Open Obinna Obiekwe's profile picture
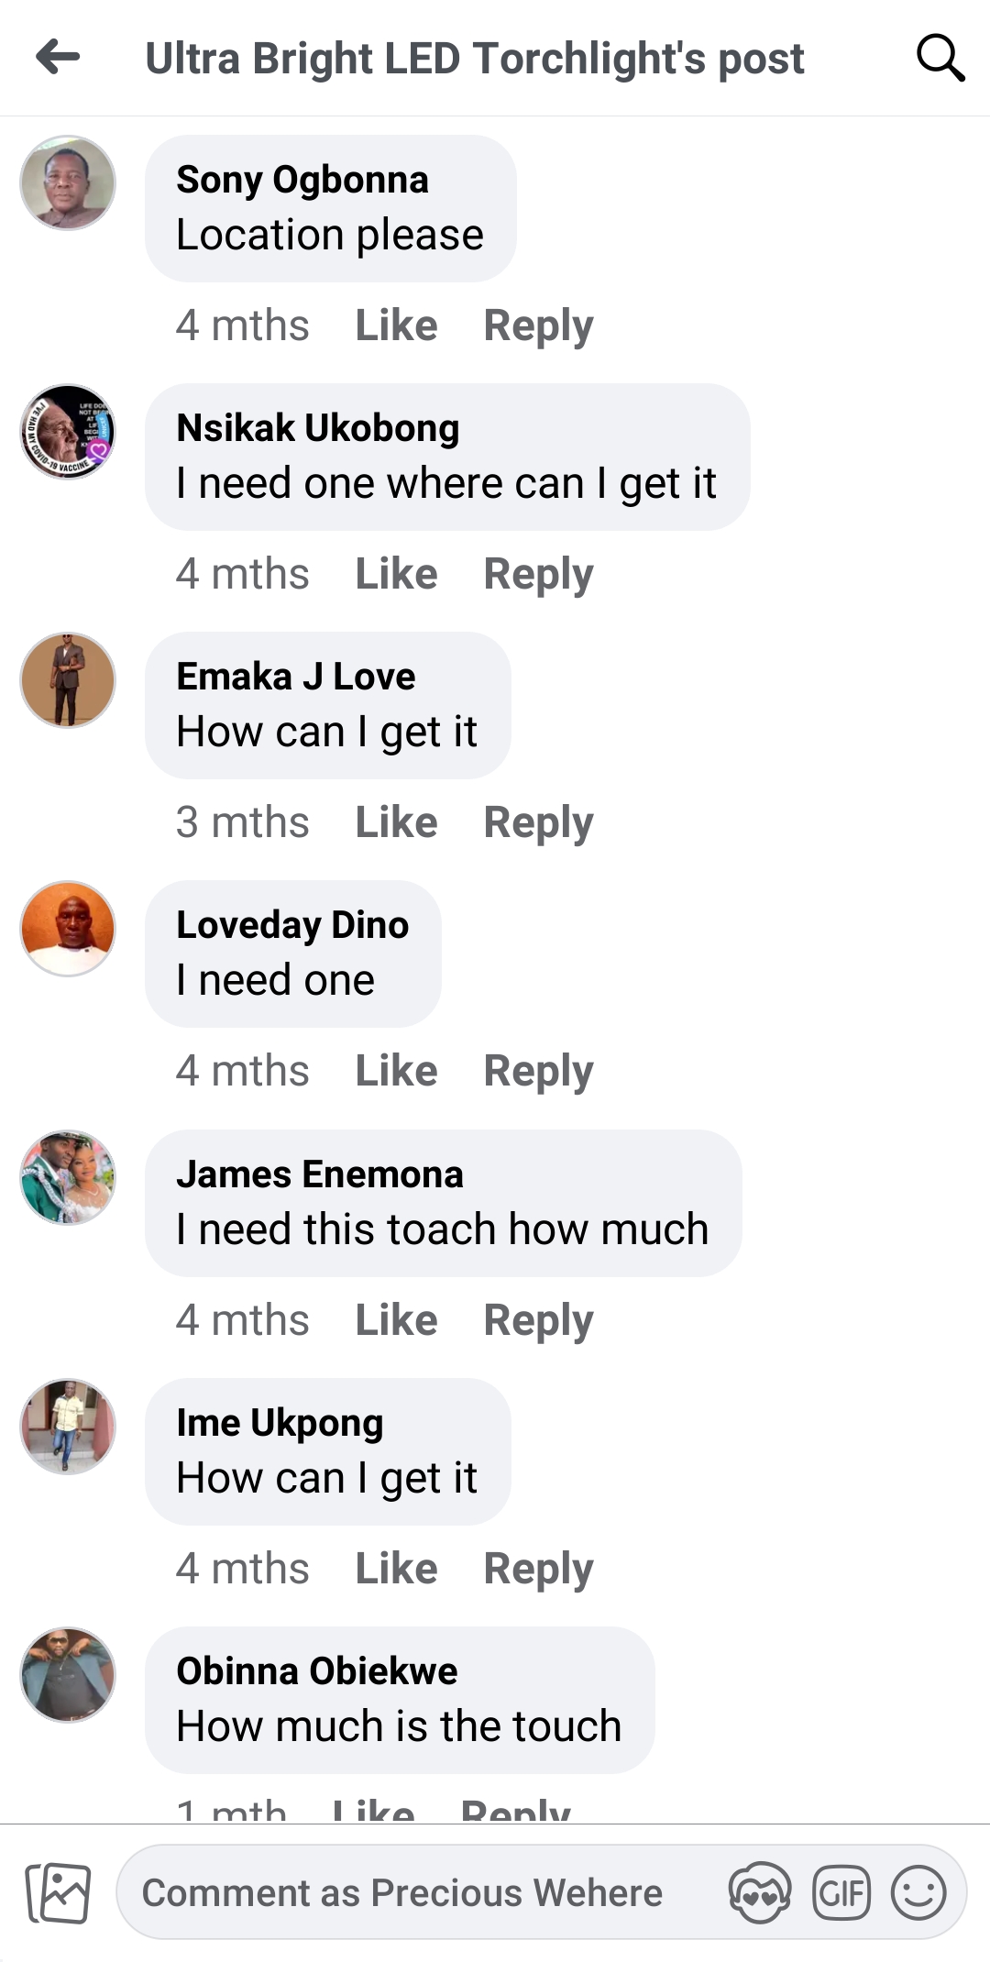The height and width of the screenshot is (1962, 990). 68,1675
